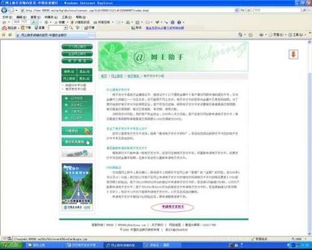Click the Home icon in the command bar
312x250 pixels.
point(240,35)
